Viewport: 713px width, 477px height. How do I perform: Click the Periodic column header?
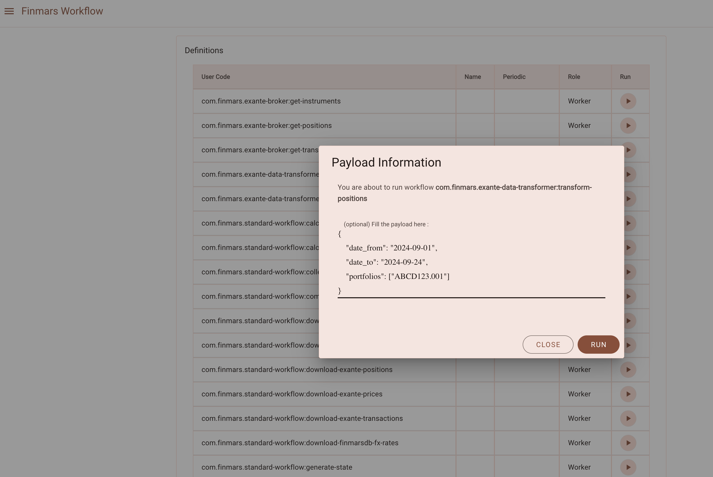(514, 77)
